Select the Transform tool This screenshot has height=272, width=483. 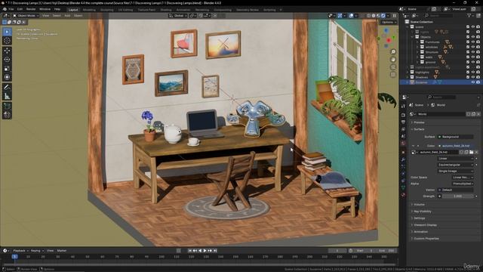point(7,77)
